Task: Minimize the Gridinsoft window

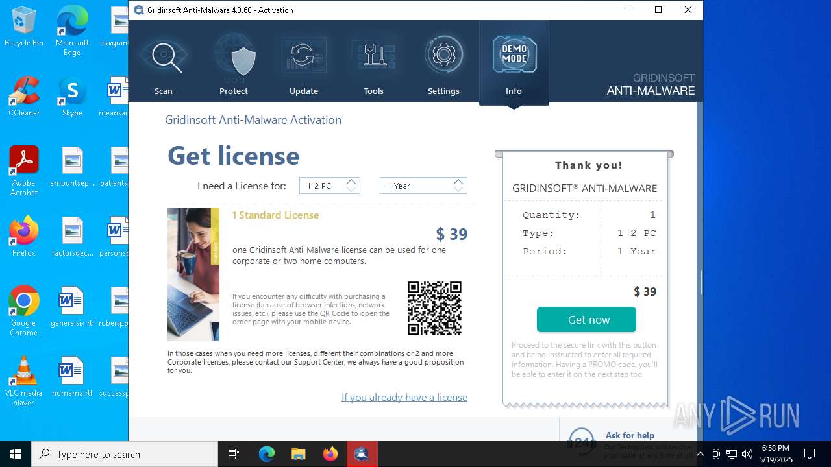Action: pos(628,10)
